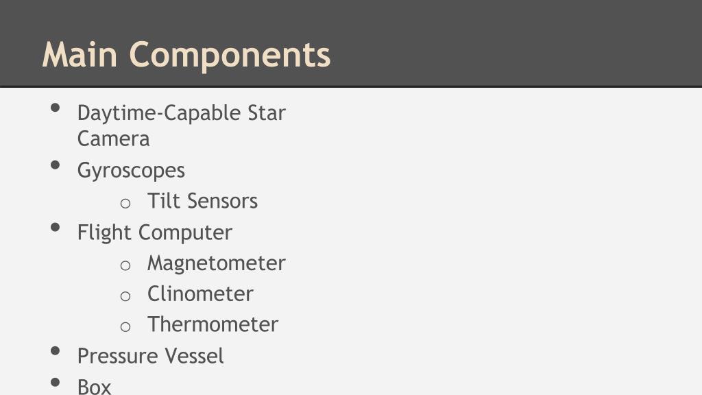Click the bullet dot beside Box
Screen dimensions: 702x395
click(x=56, y=382)
